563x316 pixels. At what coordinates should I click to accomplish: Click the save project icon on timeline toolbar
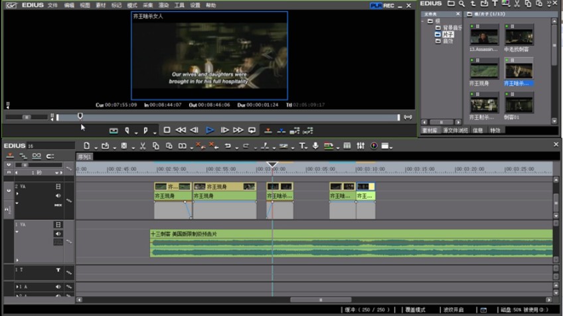(124, 146)
